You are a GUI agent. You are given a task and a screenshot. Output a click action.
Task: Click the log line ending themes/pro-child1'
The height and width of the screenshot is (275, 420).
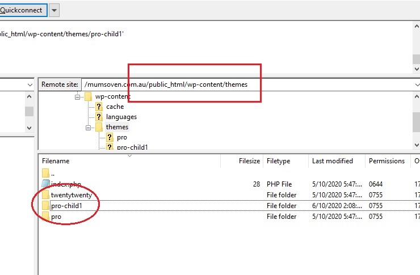pos(62,34)
